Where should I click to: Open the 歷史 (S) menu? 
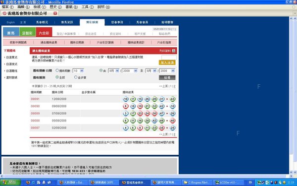(55, 7)
